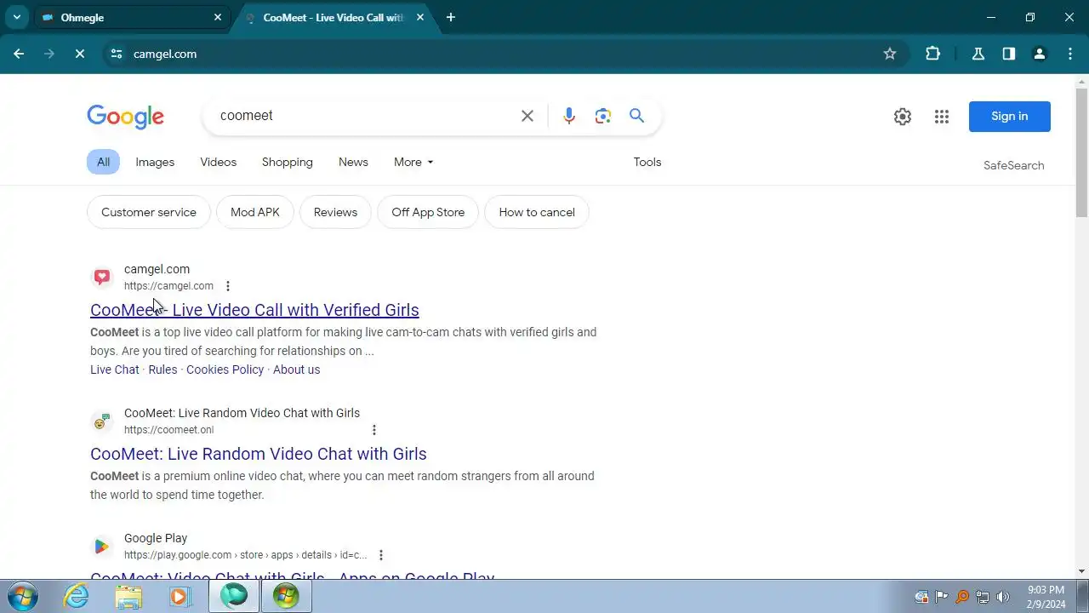Open Windows Explorer folder in taskbar
The width and height of the screenshot is (1089, 613).
click(x=128, y=596)
